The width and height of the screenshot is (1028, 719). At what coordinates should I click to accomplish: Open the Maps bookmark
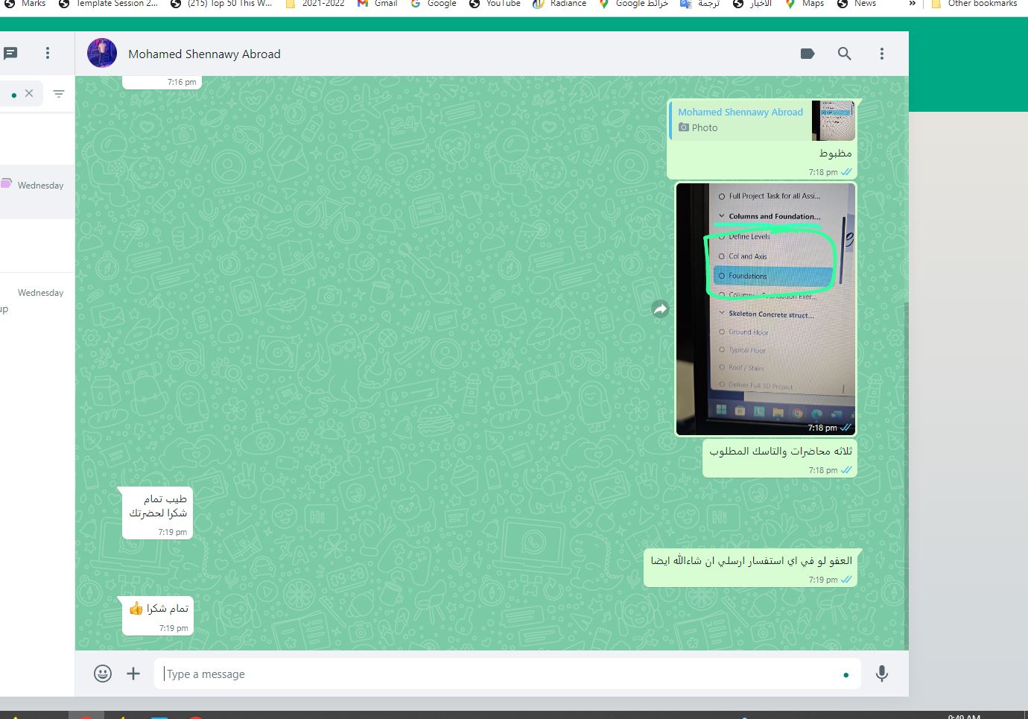(805, 4)
